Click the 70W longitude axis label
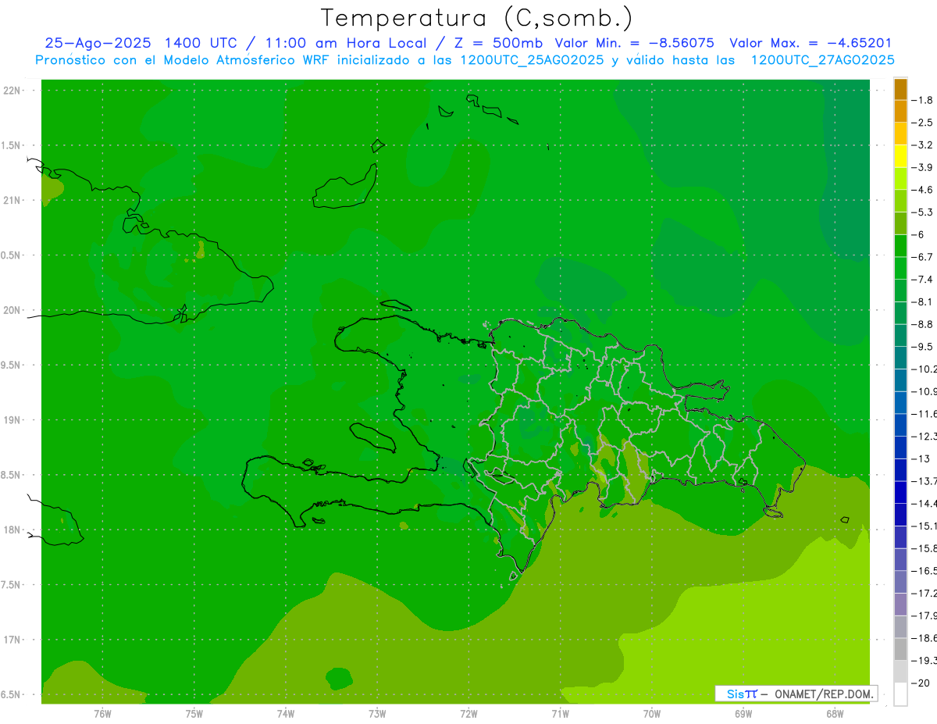937x724 pixels. [652, 714]
